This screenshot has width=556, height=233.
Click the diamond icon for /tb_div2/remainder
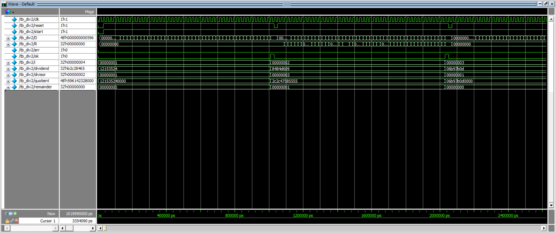click(x=14, y=87)
